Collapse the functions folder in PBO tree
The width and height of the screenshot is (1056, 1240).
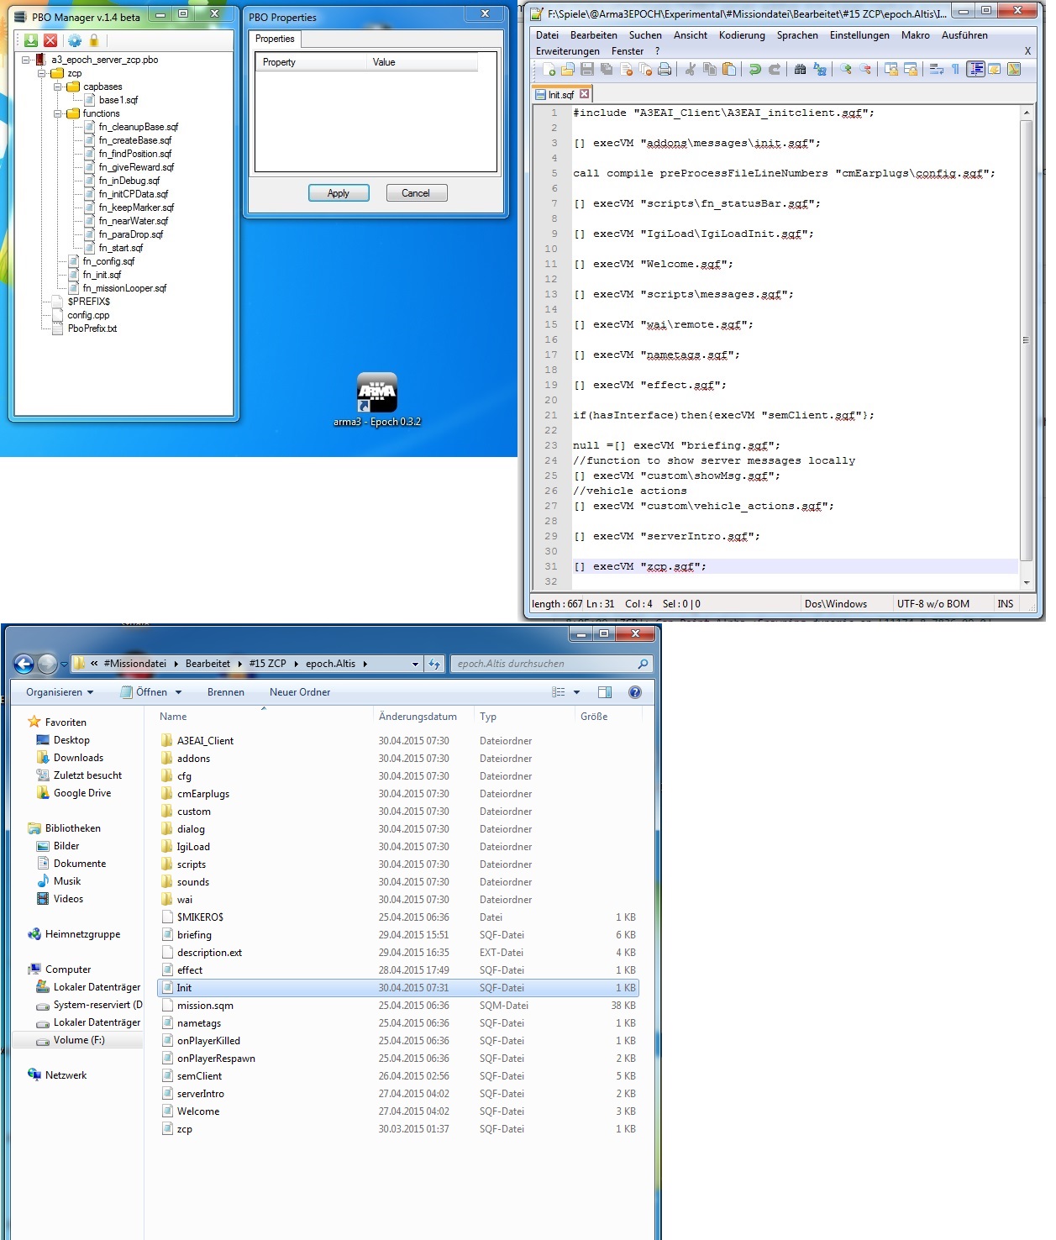[58, 113]
